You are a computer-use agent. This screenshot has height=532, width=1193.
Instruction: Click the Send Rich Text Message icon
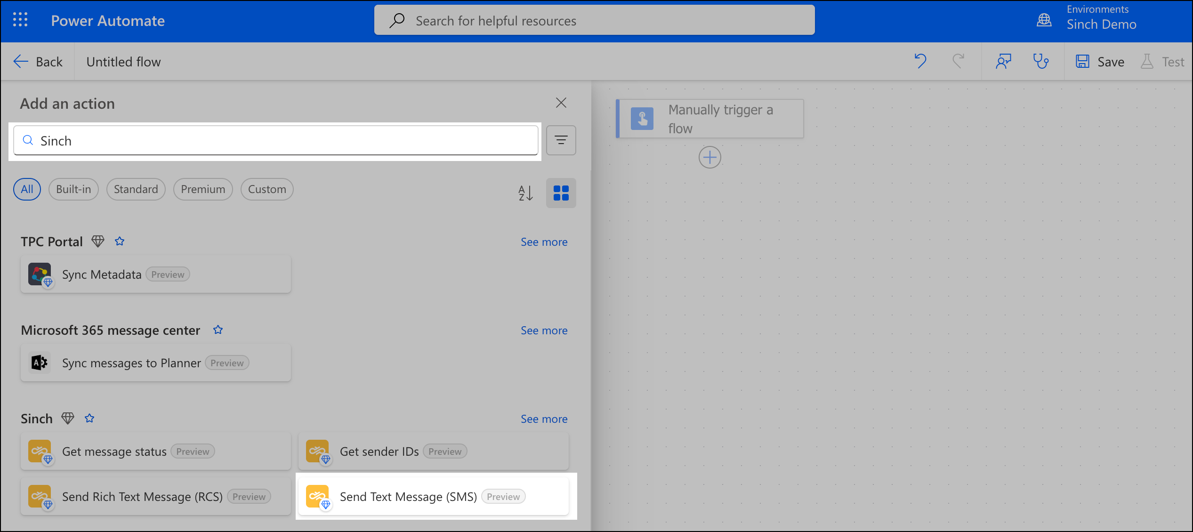click(40, 497)
